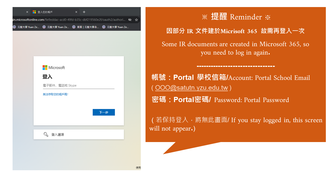Viewport: 335px width, 188px height.
Task: Click the ※ 提醒 Reminder ※ title
Action: pos(236,17)
